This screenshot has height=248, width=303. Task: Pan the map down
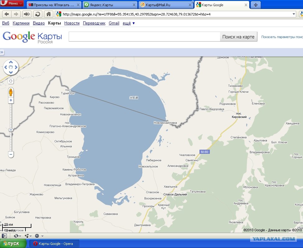click(x=11, y=73)
